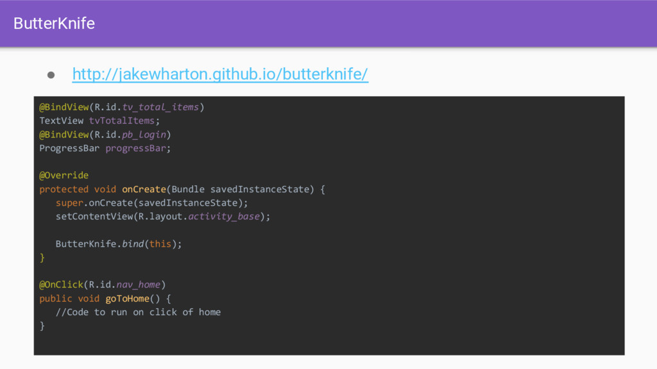
Task: Click the @BindView(R.id.pb_login) line
Action: [105, 135]
